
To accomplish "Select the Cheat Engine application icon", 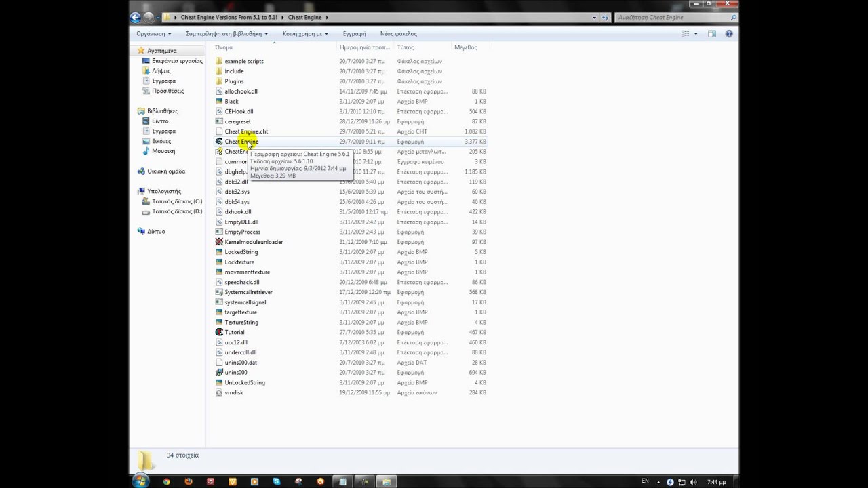I will click(219, 142).
